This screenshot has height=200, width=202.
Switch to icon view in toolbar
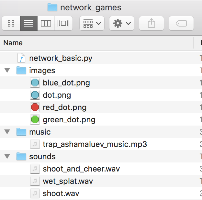pyautogui.click(x=11, y=23)
